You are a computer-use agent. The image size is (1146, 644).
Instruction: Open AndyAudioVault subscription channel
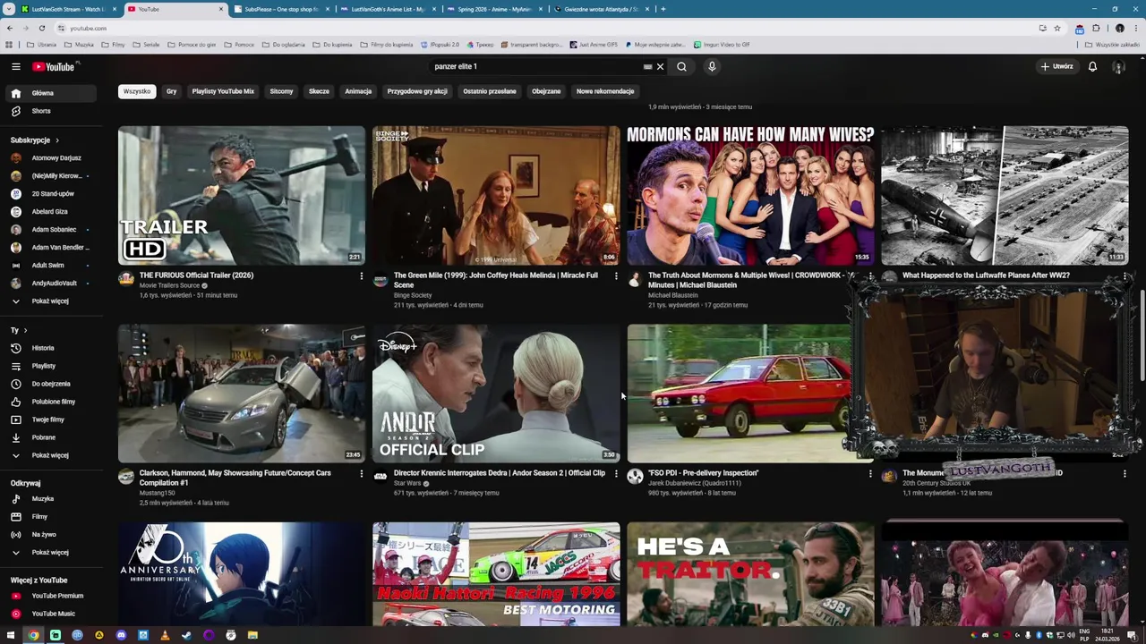click(52, 284)
